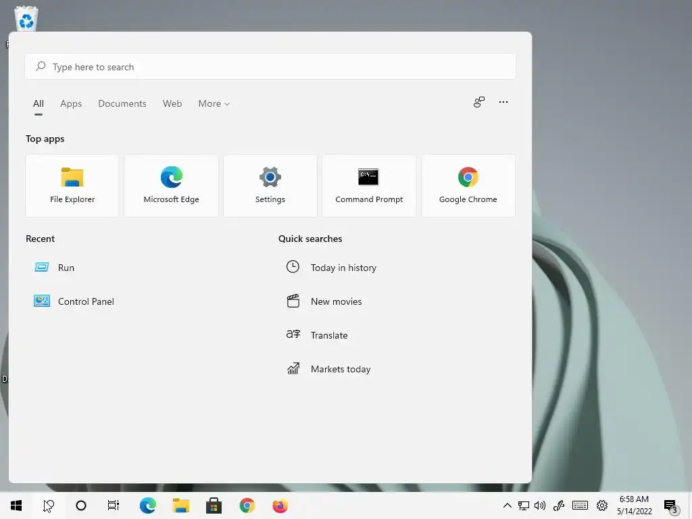Open the volume control tray icon

click(x=540, y=505)
